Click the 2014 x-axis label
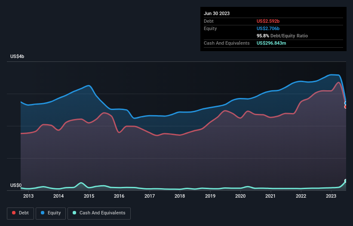353x226 pixels. [58, 196]
